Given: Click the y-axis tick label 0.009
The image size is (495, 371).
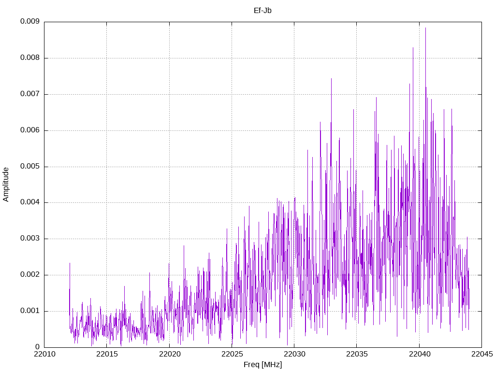Looking at the screenshot, I should coord(29,21).
